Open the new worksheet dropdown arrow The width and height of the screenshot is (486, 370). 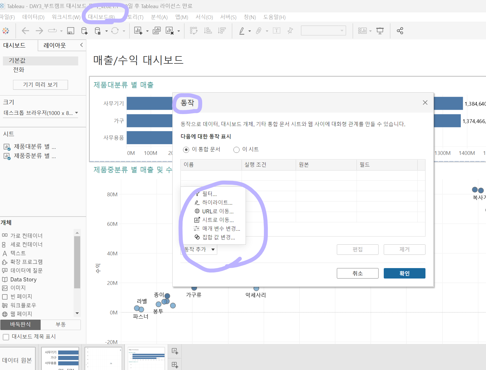[147, 31]
